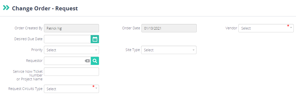The width and height of the screenshot is (296, 96).
Task: Click the Request Circuits Type label
Action: [25, 89]
